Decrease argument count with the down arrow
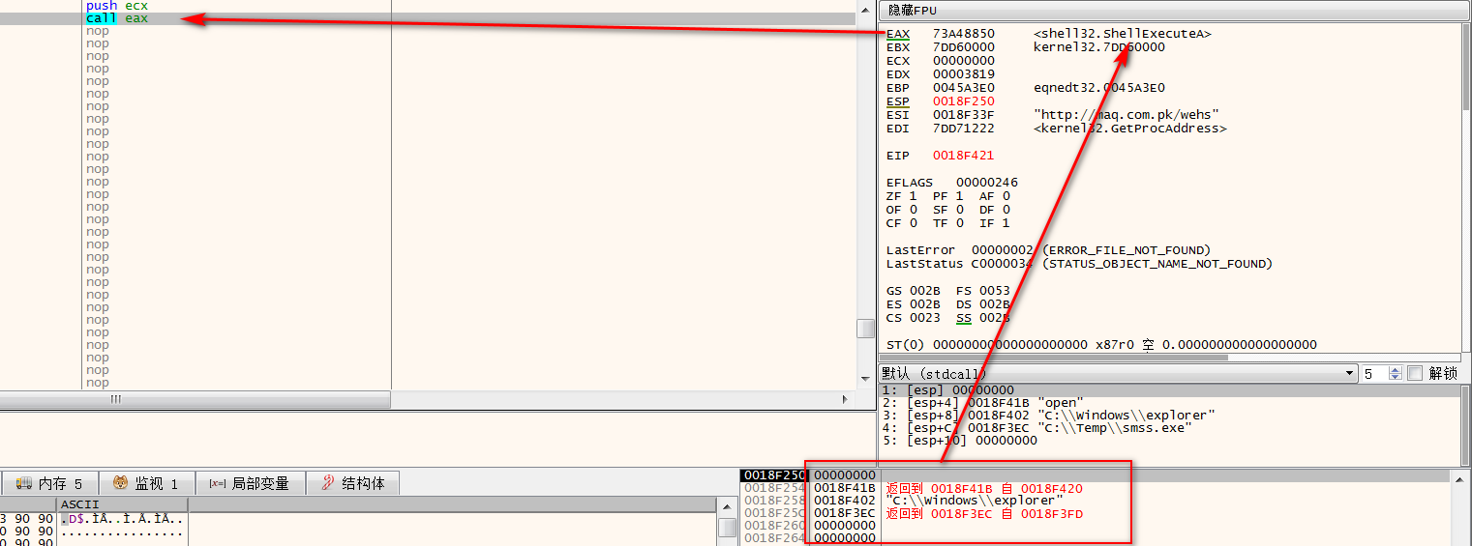Viewport: 1472px width, 546px height. click(x=1396, y=378)
